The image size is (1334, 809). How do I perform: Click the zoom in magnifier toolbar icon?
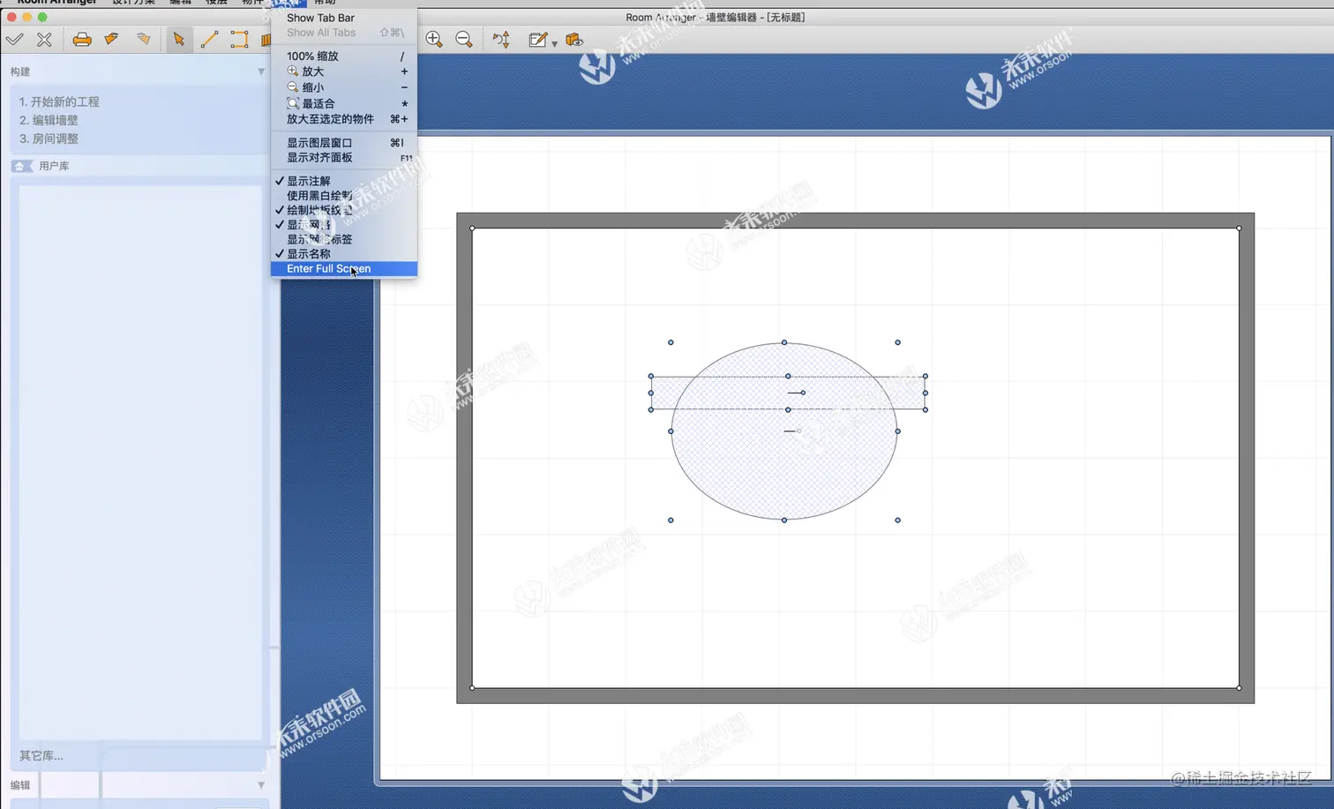434,39
